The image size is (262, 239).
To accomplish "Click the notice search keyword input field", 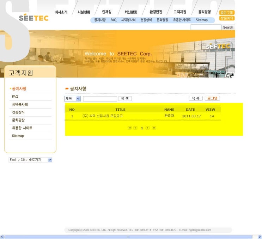I will [x=100, y=99].
